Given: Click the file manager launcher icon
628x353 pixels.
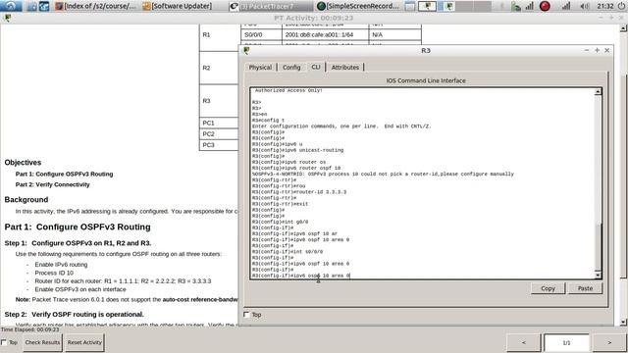Looking at the screenshot, I should point(32,6).
